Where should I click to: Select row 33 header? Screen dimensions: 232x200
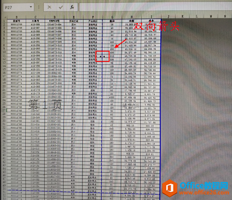tap(4, 131)
